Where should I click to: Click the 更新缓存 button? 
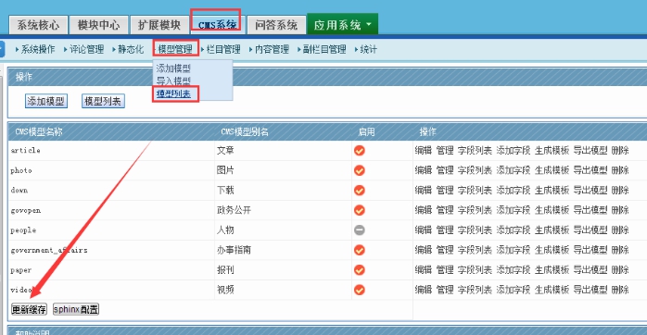click(x=29, y=309)
